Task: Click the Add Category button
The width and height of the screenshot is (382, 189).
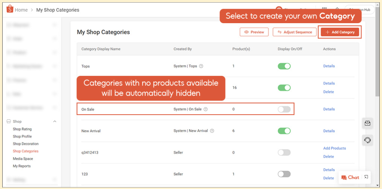Action: (x=340, y=32)
